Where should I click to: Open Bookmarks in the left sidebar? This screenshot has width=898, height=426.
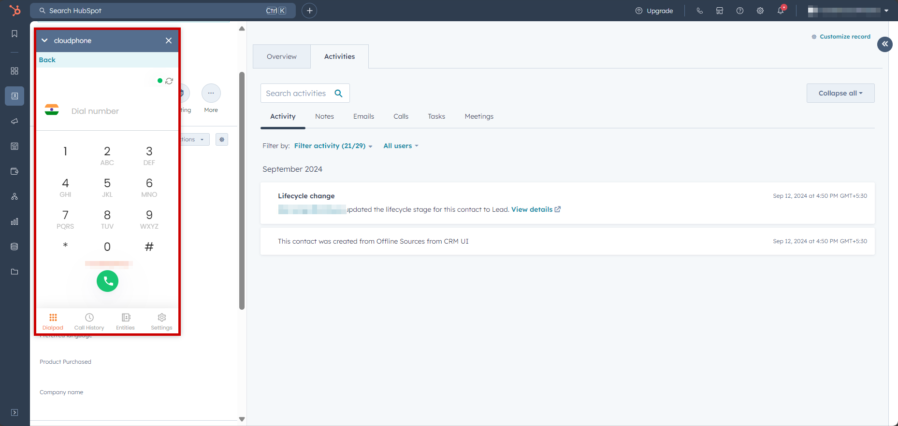click(x=14, y=34)
